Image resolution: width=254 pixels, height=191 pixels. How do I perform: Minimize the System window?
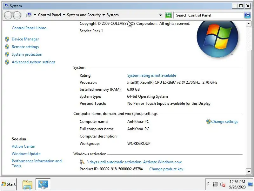click(235, 6)
